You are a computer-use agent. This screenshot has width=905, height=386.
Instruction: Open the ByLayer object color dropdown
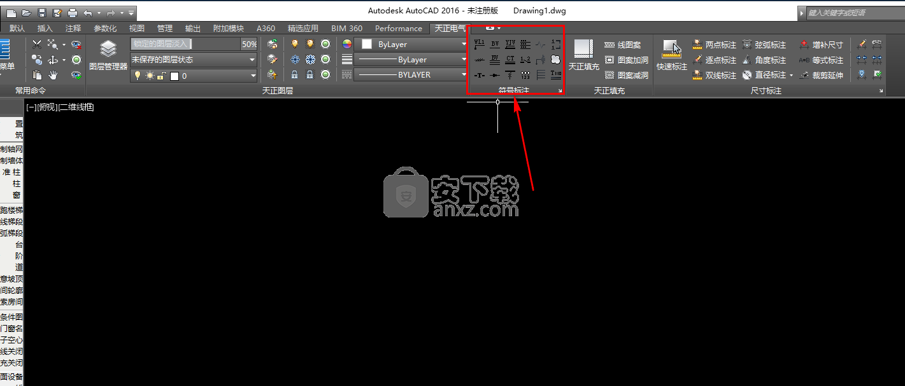(x=412, y=45)
